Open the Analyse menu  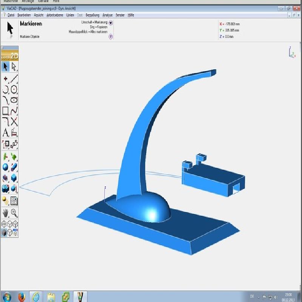click(x=108, y=15)
